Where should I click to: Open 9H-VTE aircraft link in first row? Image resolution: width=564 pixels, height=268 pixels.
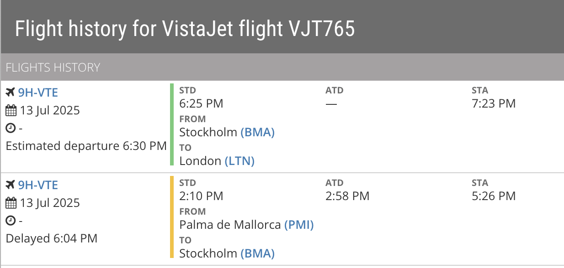tap(38, 93)
